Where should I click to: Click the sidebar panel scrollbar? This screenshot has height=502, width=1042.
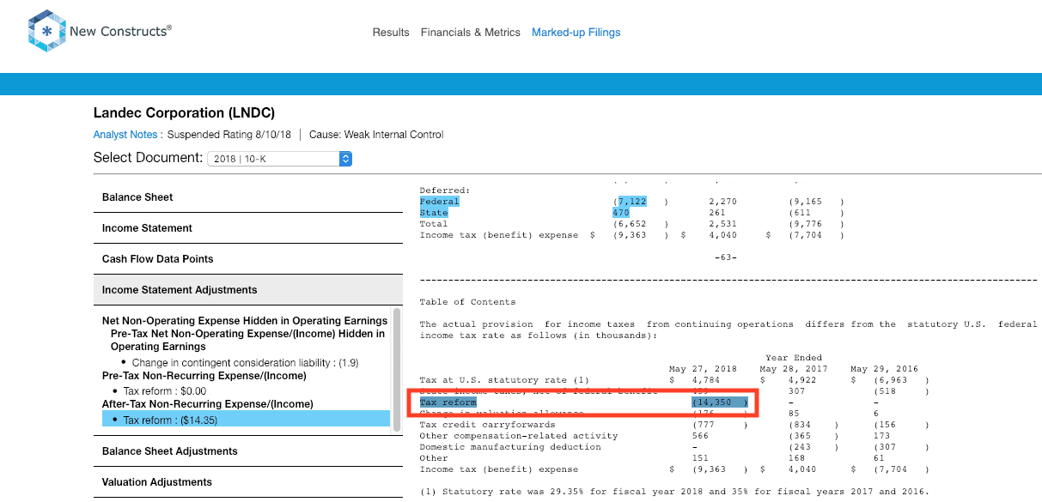click(397, 369)
